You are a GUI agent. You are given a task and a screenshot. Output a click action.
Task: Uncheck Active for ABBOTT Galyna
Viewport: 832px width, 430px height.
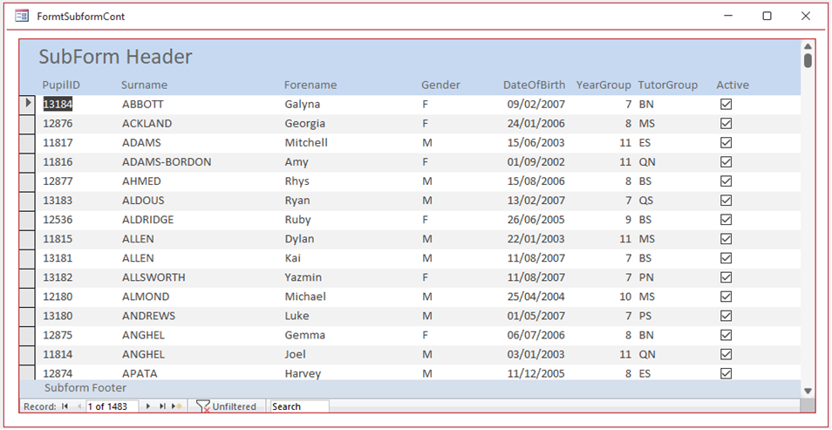(726, 104)
